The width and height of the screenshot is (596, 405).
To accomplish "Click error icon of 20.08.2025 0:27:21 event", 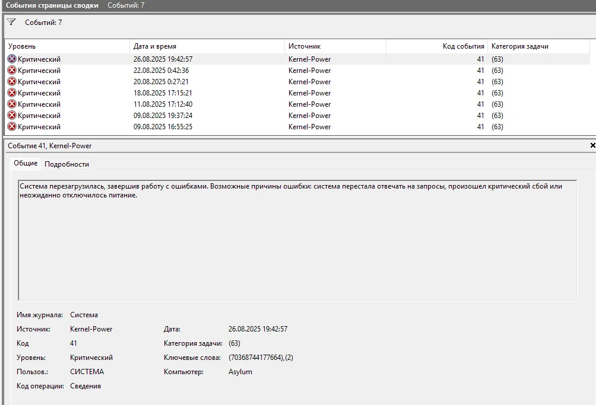I will (x=12, y=82).
